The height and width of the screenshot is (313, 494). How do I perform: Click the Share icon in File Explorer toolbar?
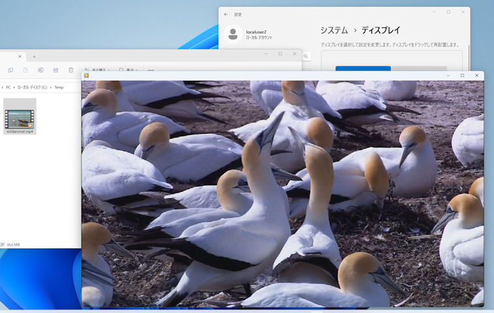[x=56, y=70]
